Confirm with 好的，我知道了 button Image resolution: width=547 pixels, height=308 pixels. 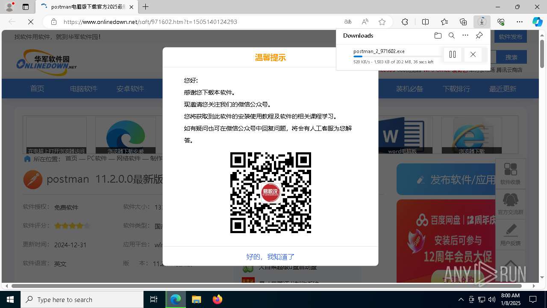coord(271,257)
